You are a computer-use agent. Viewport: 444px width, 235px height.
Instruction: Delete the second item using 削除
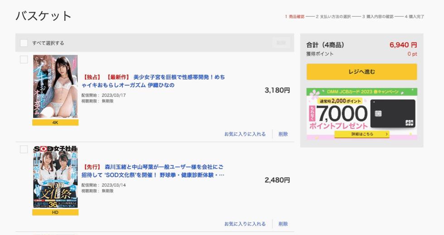pyautogui.click(x=283, y=224)
